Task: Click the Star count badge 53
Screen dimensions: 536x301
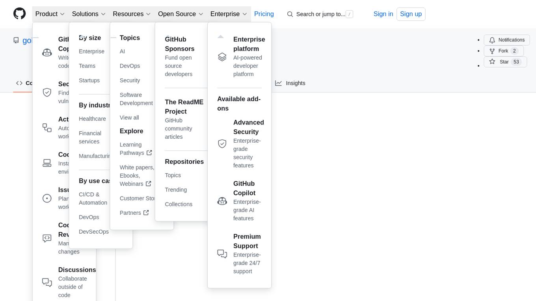Action: click(516, 62)
